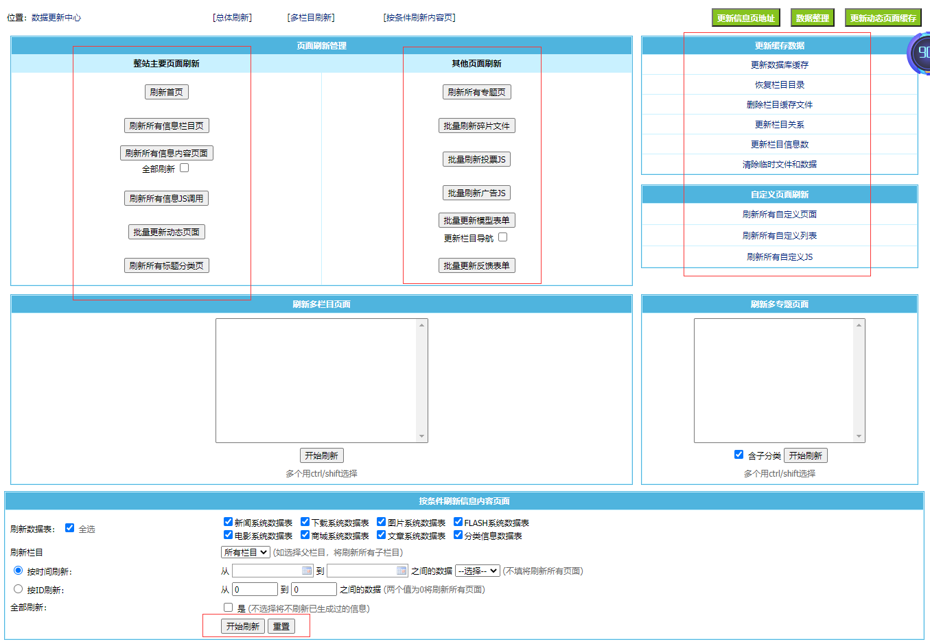Jump to 总体刷新 section
The height and width of the screenshot is (644, 930).
click(232, 18)
